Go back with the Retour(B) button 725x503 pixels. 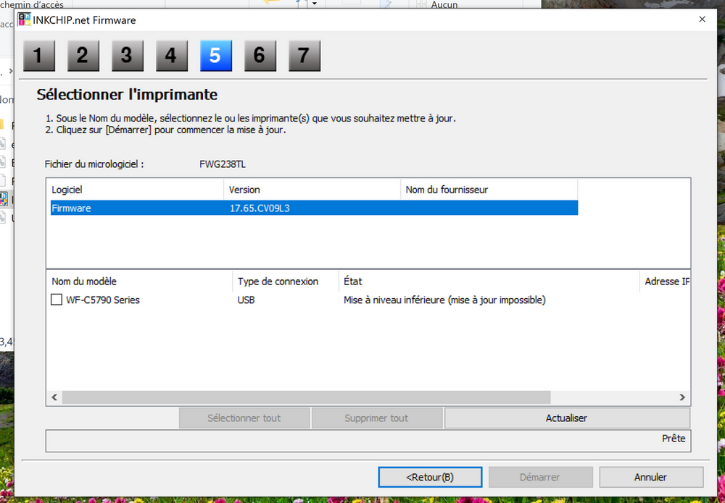[430, 477]
